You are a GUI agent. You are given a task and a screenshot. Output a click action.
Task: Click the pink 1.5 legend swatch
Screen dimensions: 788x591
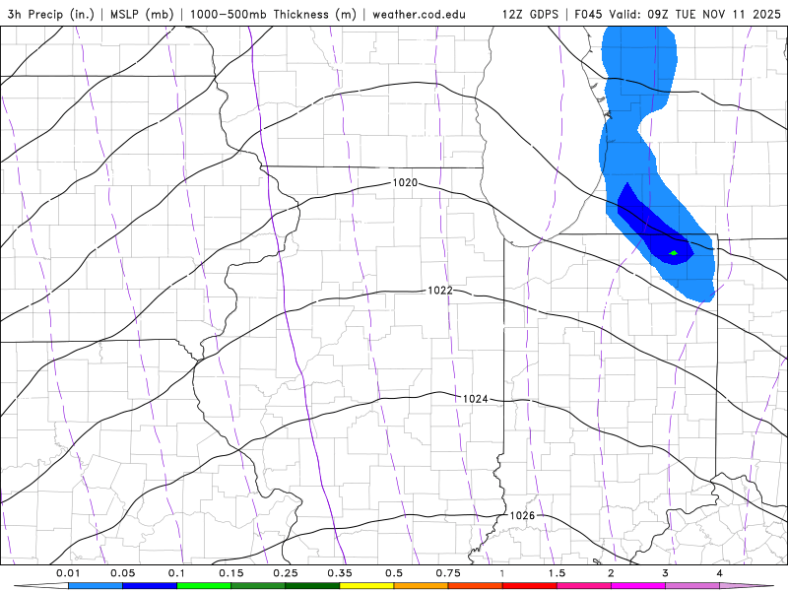584,586
